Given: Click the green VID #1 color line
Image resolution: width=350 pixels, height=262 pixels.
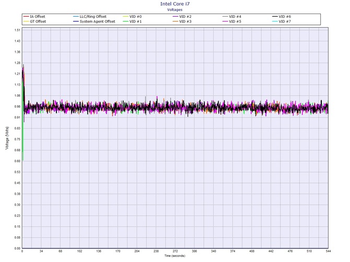Looking at the screenshot, I should tap(126, 21).
